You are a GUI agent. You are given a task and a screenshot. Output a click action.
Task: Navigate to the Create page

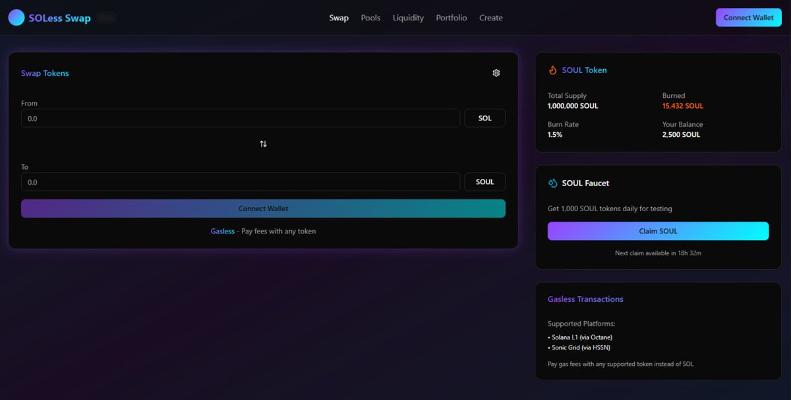490,18
